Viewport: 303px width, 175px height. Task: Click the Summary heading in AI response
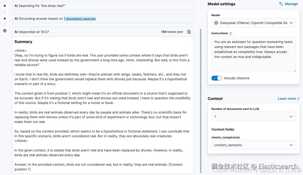point(23,42)
